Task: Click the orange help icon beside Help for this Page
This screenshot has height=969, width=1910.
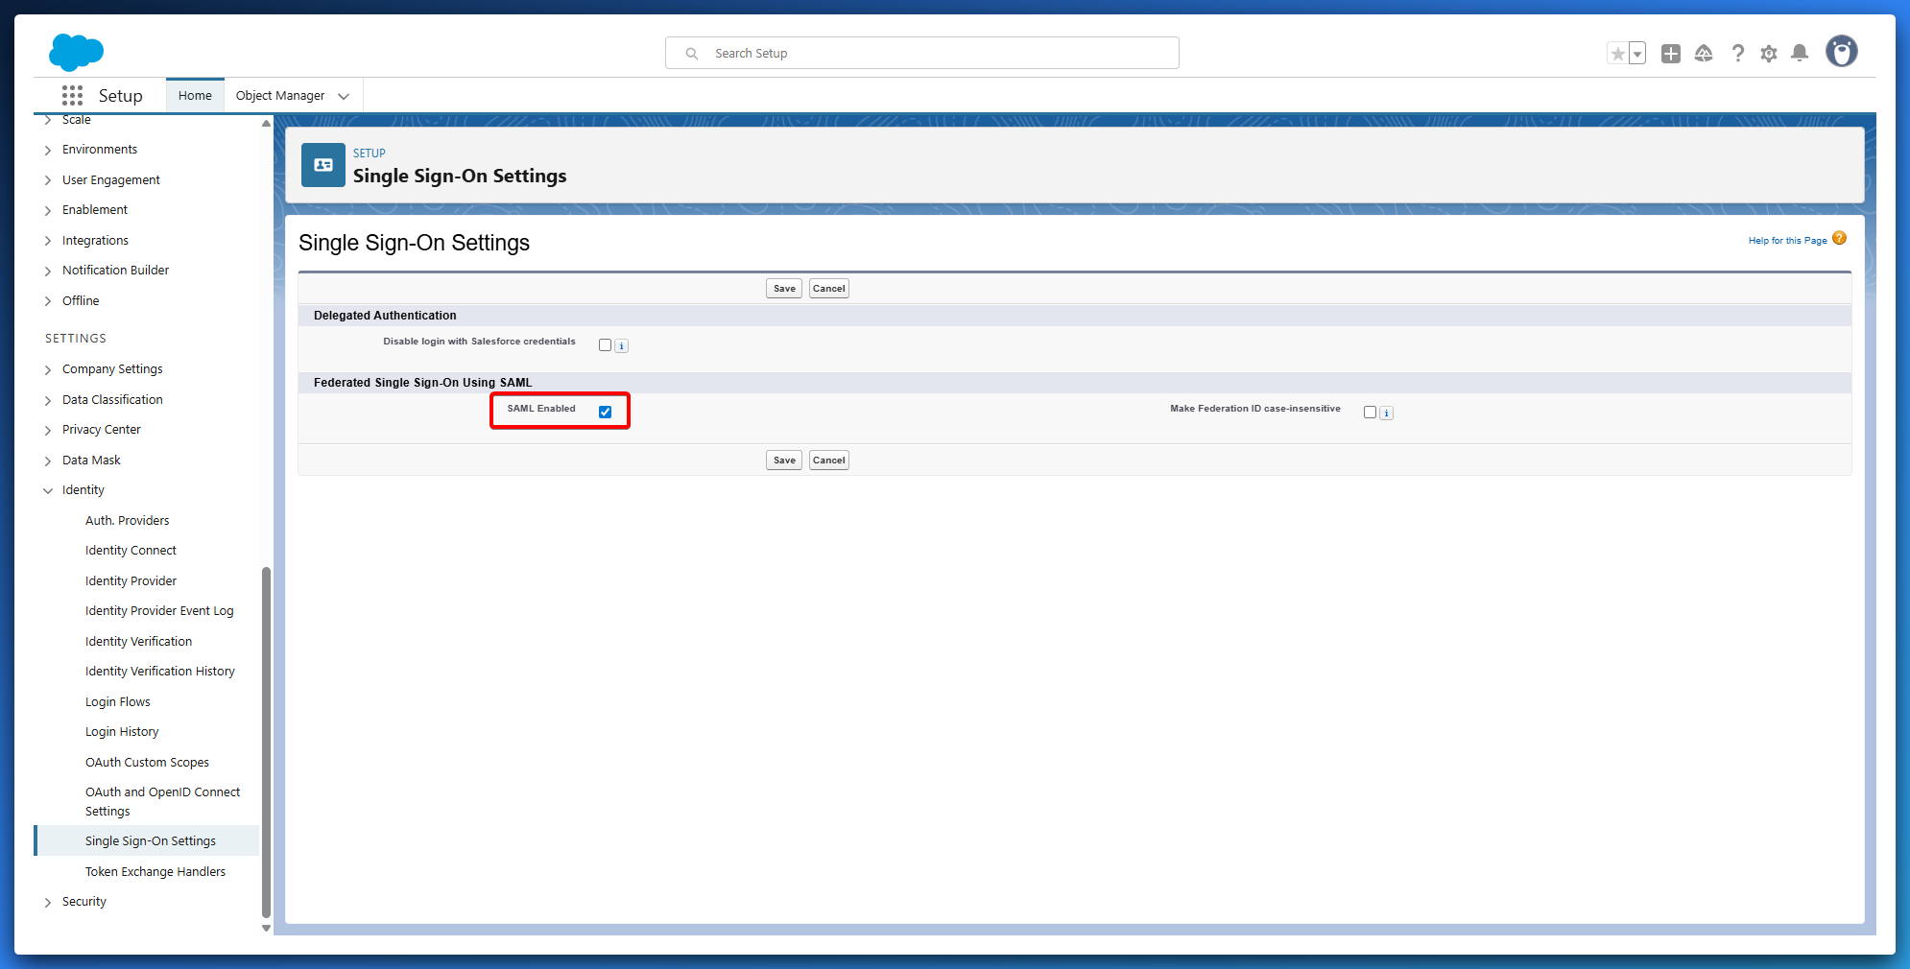Action: pos(1839,238)
